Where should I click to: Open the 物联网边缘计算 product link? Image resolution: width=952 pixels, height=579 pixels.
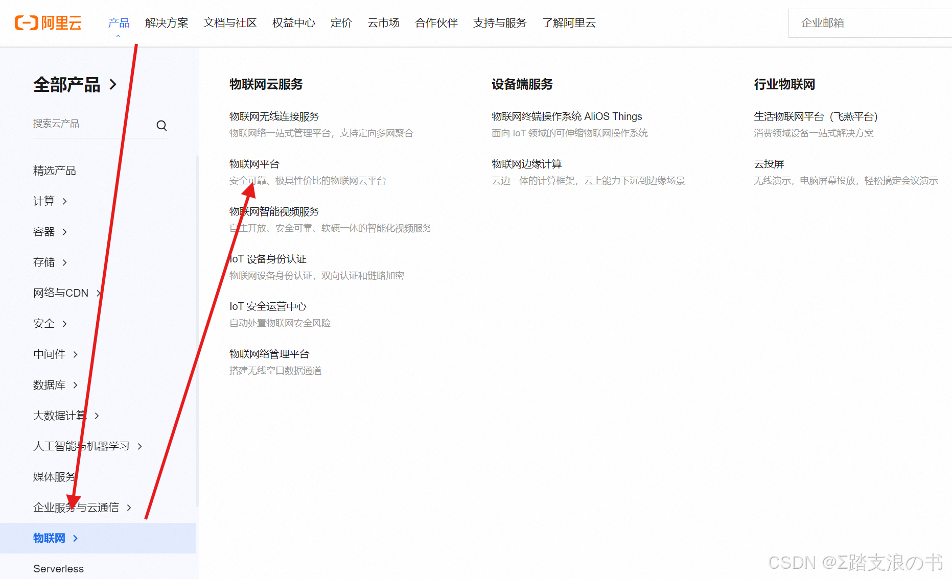(x=527, y=164)
